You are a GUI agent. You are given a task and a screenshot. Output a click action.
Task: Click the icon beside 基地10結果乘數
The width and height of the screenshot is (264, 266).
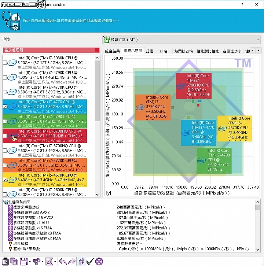(x=11, y=249)
